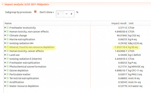The width and height of the screenshot is (151, 93).
Task: Click the Water resource depletion category icon
Action: 8,86
